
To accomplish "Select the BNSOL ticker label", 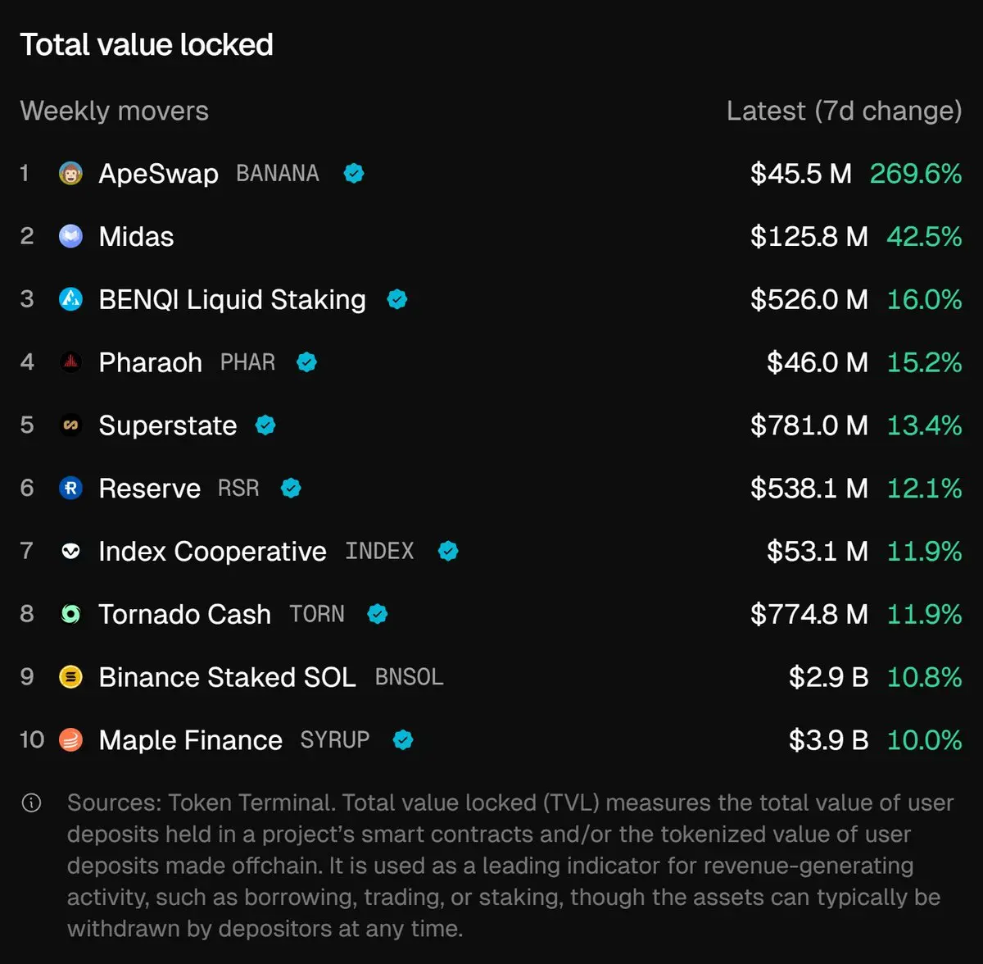I will point(409,677).
